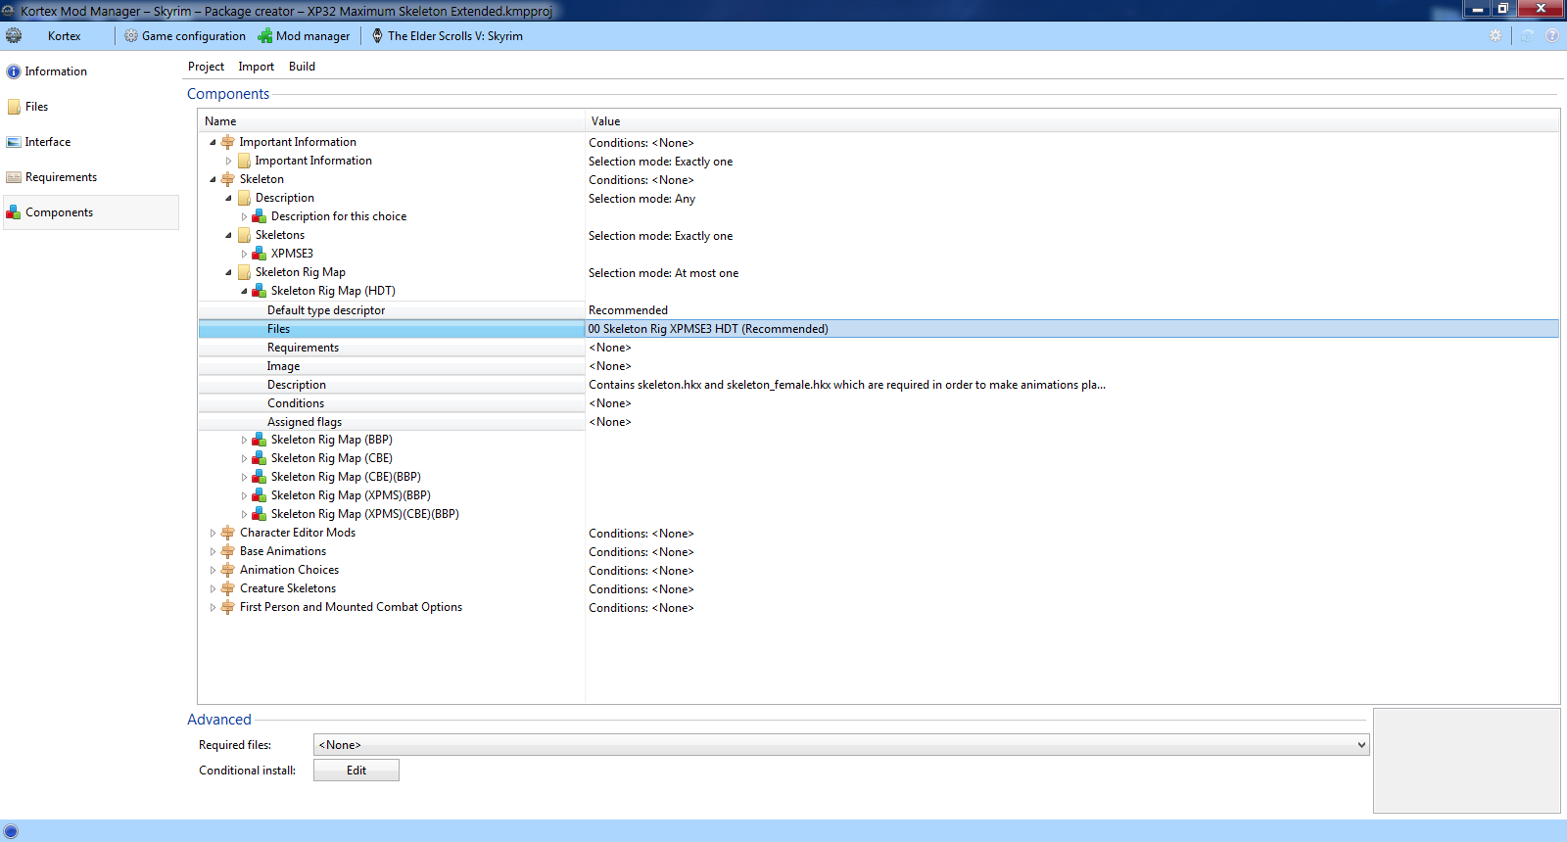Click the Edit conditional install button
This screenshot has height=842, width=1567.
pos(356,771)
